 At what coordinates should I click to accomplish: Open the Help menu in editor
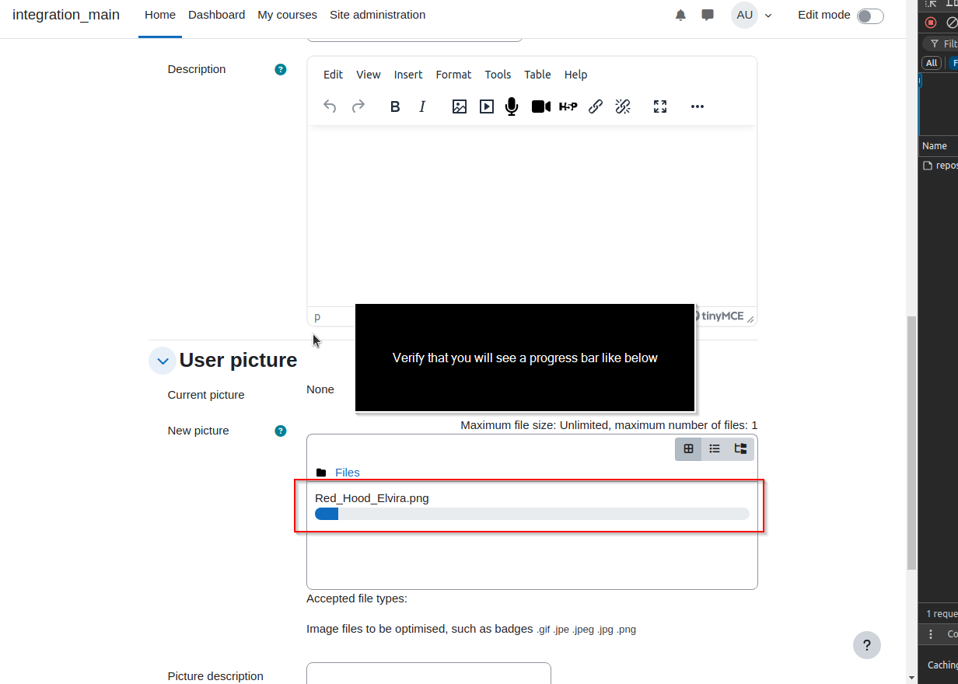click(575, 75)
